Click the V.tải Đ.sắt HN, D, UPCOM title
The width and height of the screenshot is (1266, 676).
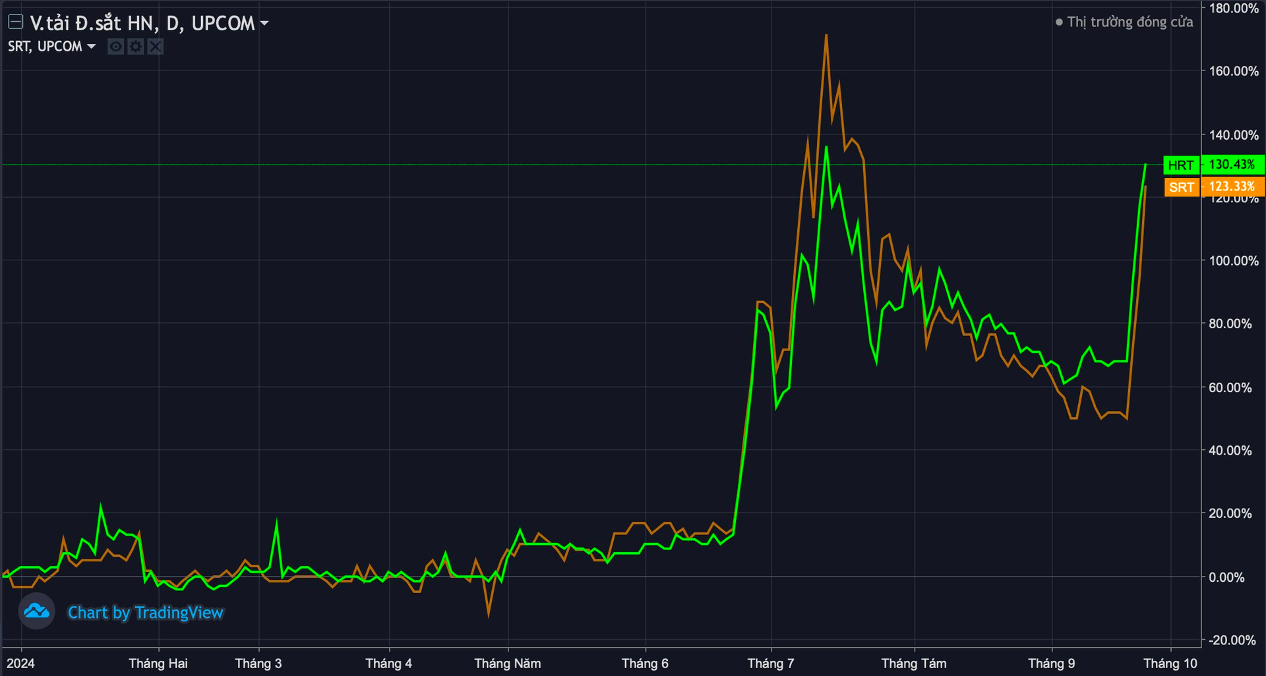142,23
